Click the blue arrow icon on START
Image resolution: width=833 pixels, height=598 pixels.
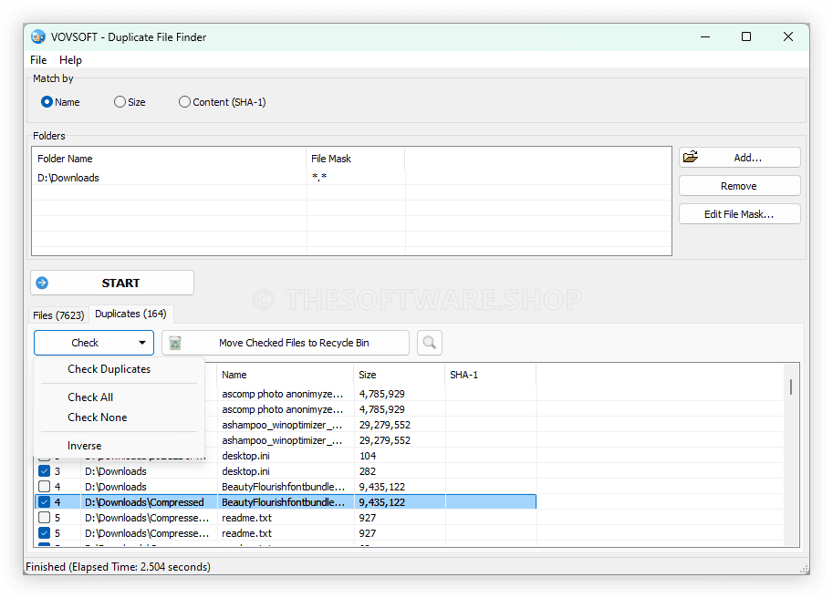[43, 283]
